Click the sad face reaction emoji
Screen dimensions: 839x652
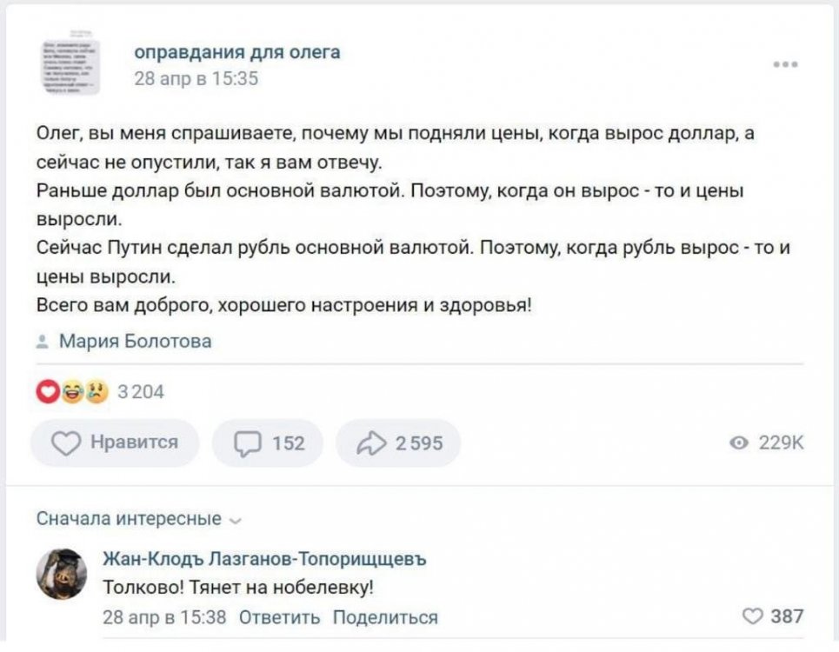(96, 392)
